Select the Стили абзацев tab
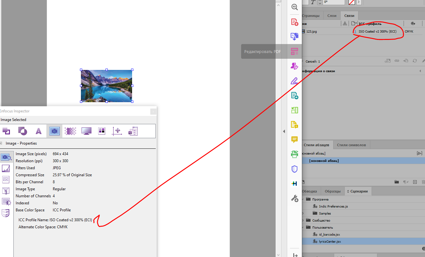 [x=316, y=145]
